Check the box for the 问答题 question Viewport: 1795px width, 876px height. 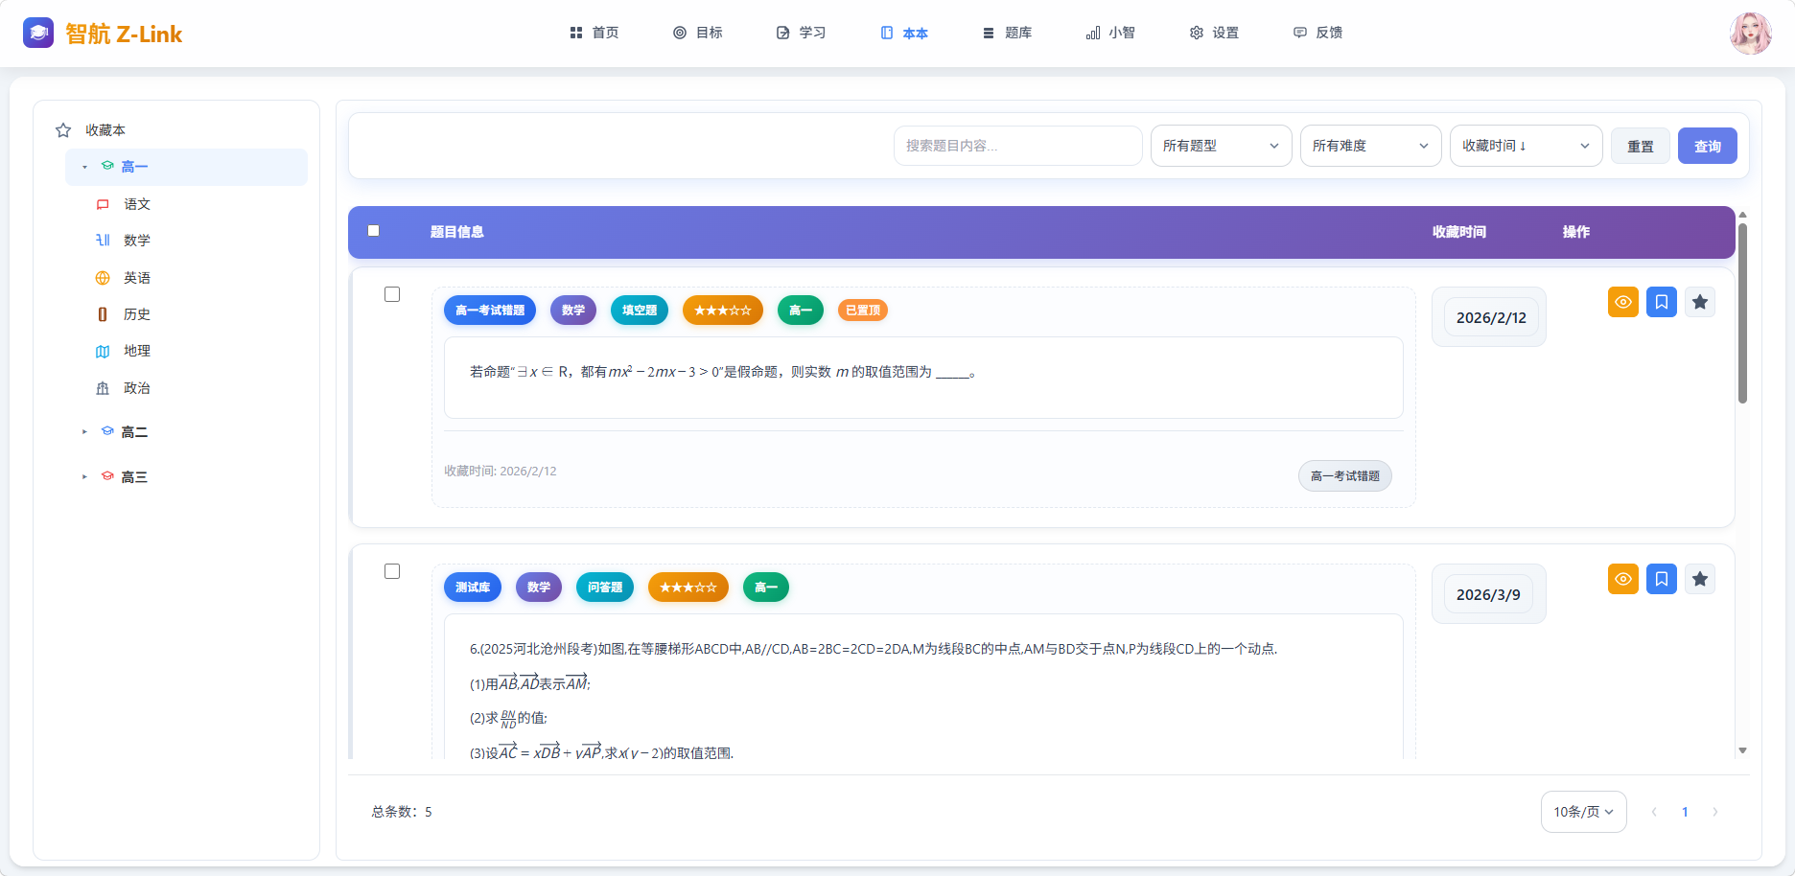(392, 571)
